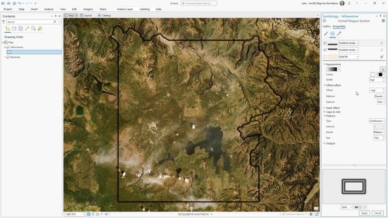Click the Contents filter funnel icon
Image resolution: width=388 pixels, height=218 pixels.
click(4, 22)
